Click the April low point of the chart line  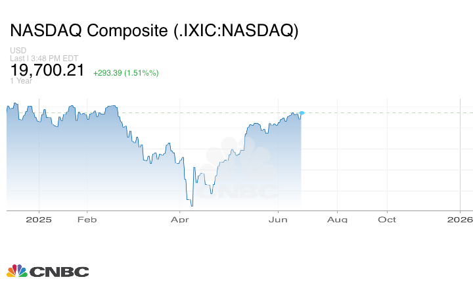pyautogui.click(x=191, y=205)
